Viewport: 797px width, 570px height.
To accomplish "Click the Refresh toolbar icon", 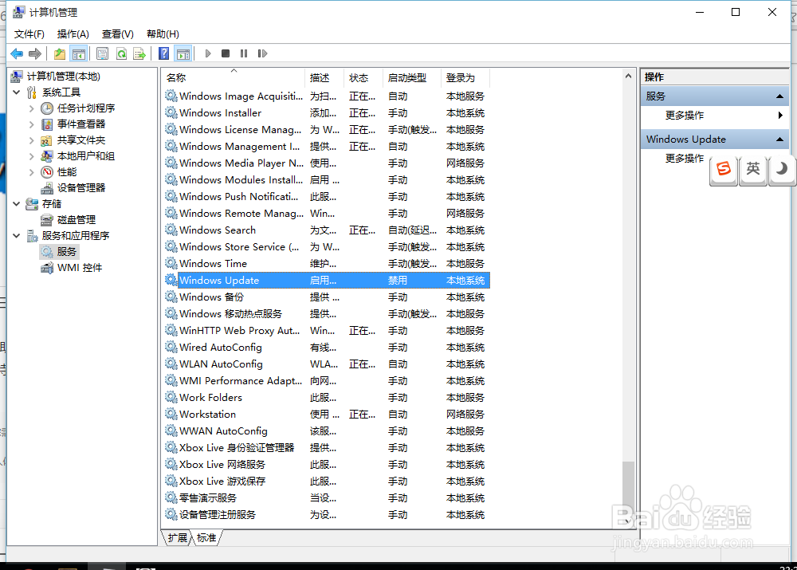I will 121,53.
